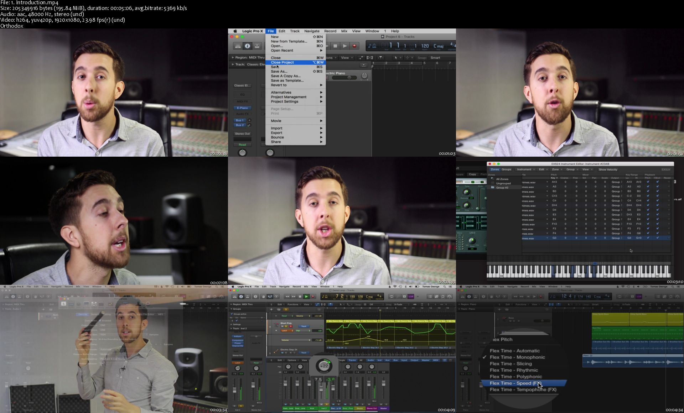This screenshot has height=413, width=684.
Task: Select Flex Time - Slicing from the list
Action: (x=511, y=364)
